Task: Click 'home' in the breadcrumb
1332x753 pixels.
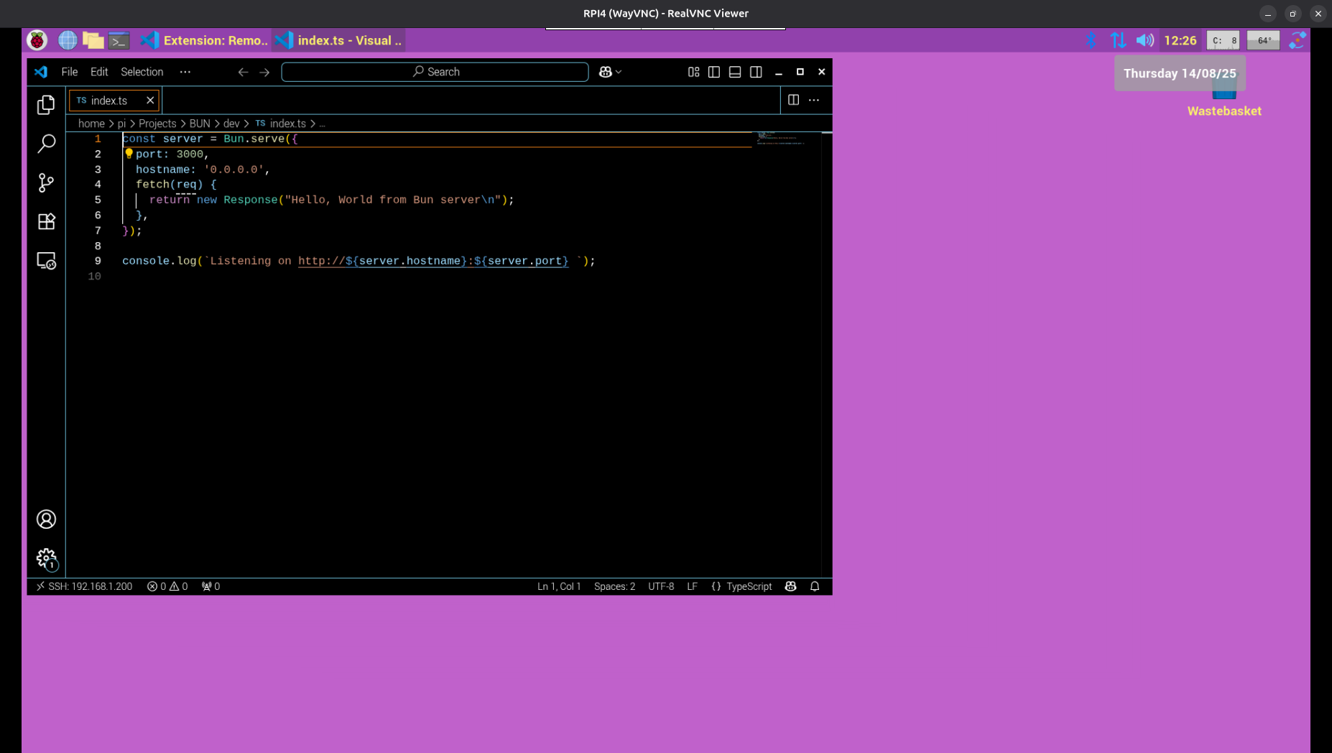Action: [91, 124]
